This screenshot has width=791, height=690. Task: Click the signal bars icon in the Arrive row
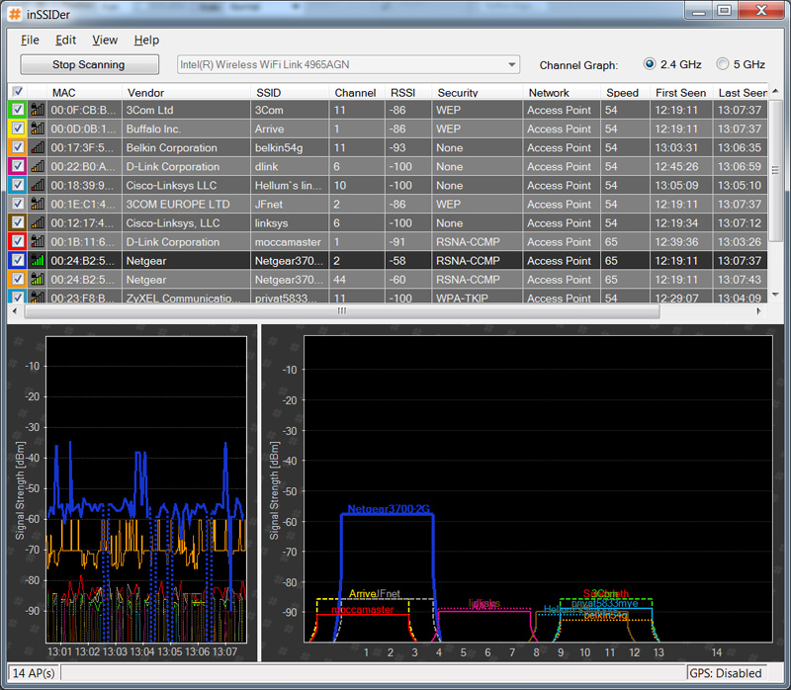(x=39, y=129)
